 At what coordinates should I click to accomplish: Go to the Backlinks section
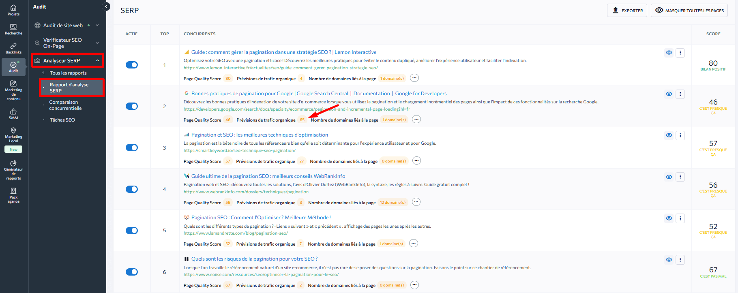(x=13, y=48)
